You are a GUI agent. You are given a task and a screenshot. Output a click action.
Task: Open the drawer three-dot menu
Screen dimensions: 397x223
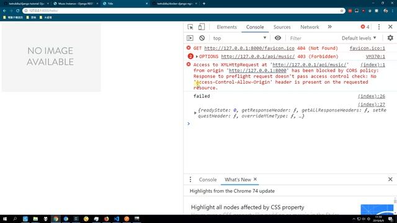click(190, 180)
